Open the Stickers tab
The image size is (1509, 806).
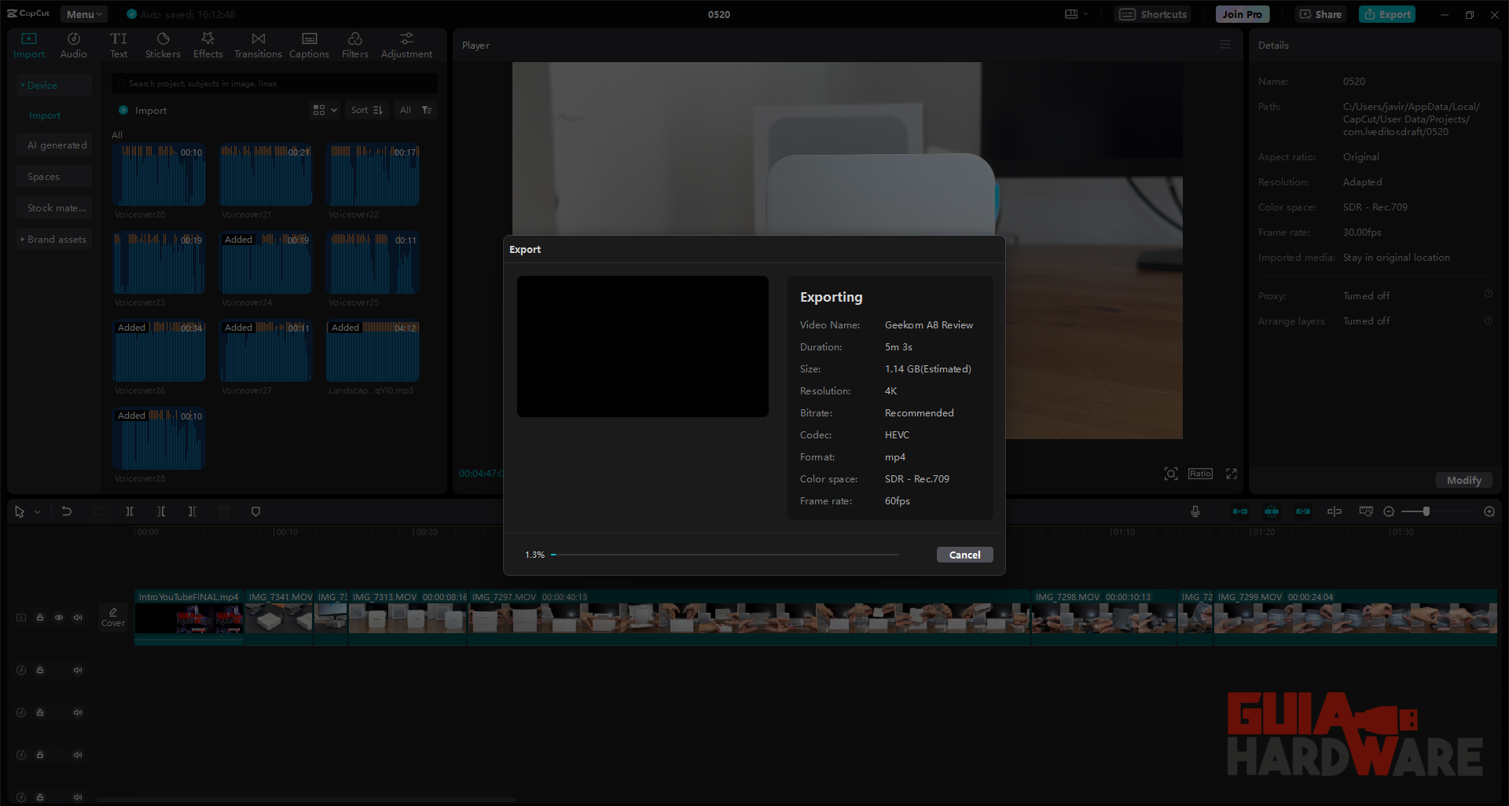pyautogui.click(x=163, y=46)
